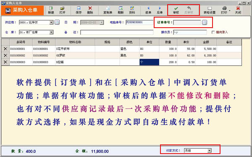The width and height of the screenshot is (252, 157).
Task: Click the amount cell 6,200.00
Action: 206,55
